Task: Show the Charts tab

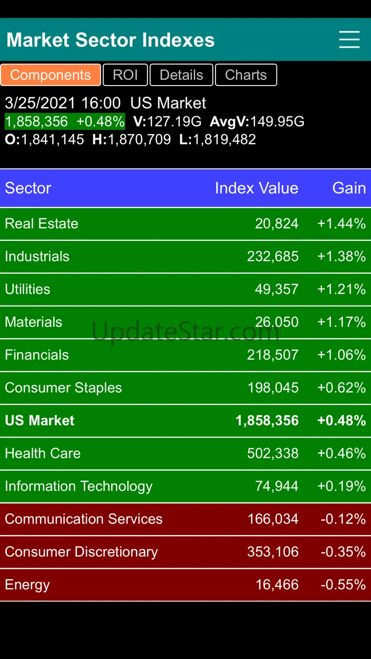Action: pos(246,75)
